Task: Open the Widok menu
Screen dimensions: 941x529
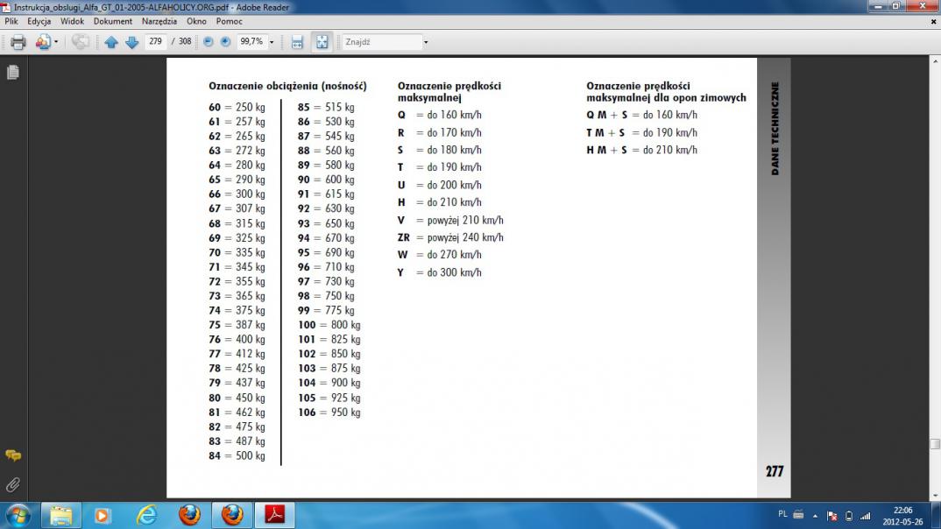Action: (72, 21)
